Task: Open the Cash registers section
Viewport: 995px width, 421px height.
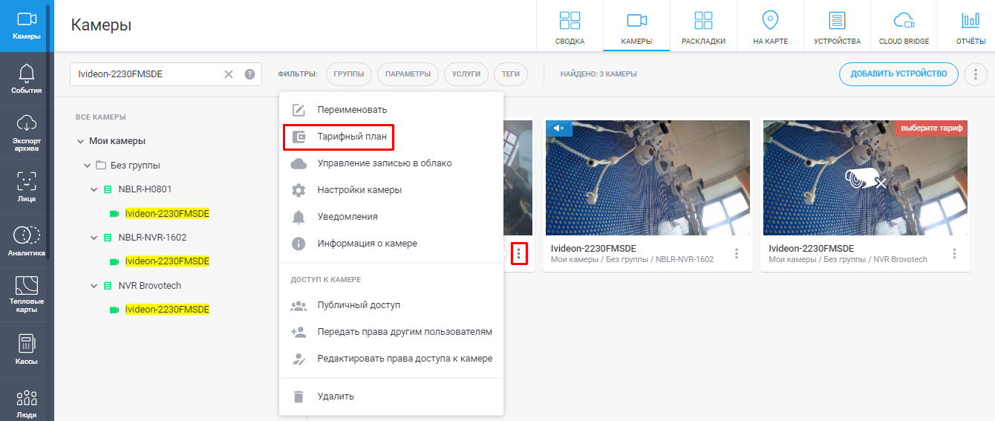Action: (x=26, y=348)
